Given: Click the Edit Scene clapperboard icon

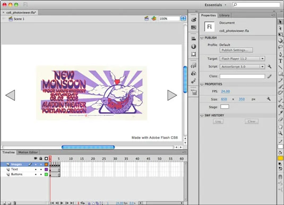Looking at the screenshot, I should click(x=147, y=19).
